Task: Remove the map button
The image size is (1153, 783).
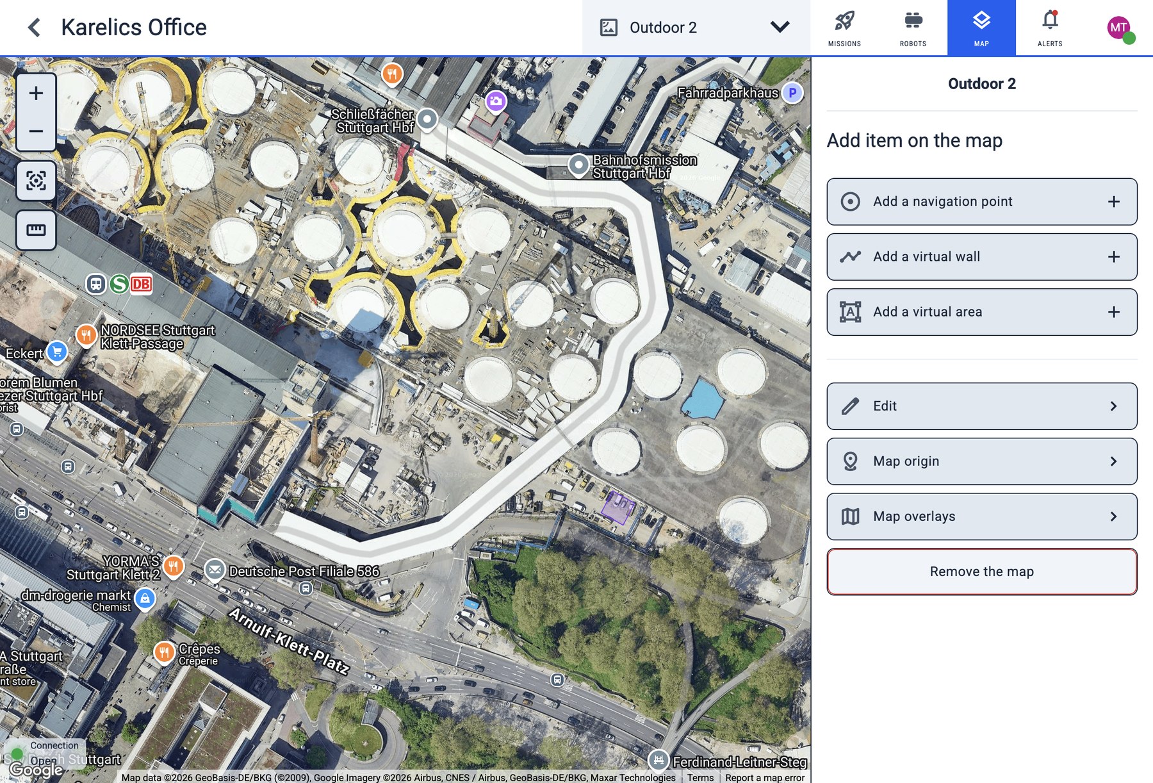Action: (981, 572)
